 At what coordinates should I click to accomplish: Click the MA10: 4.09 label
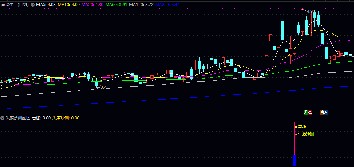click(69, 4)
